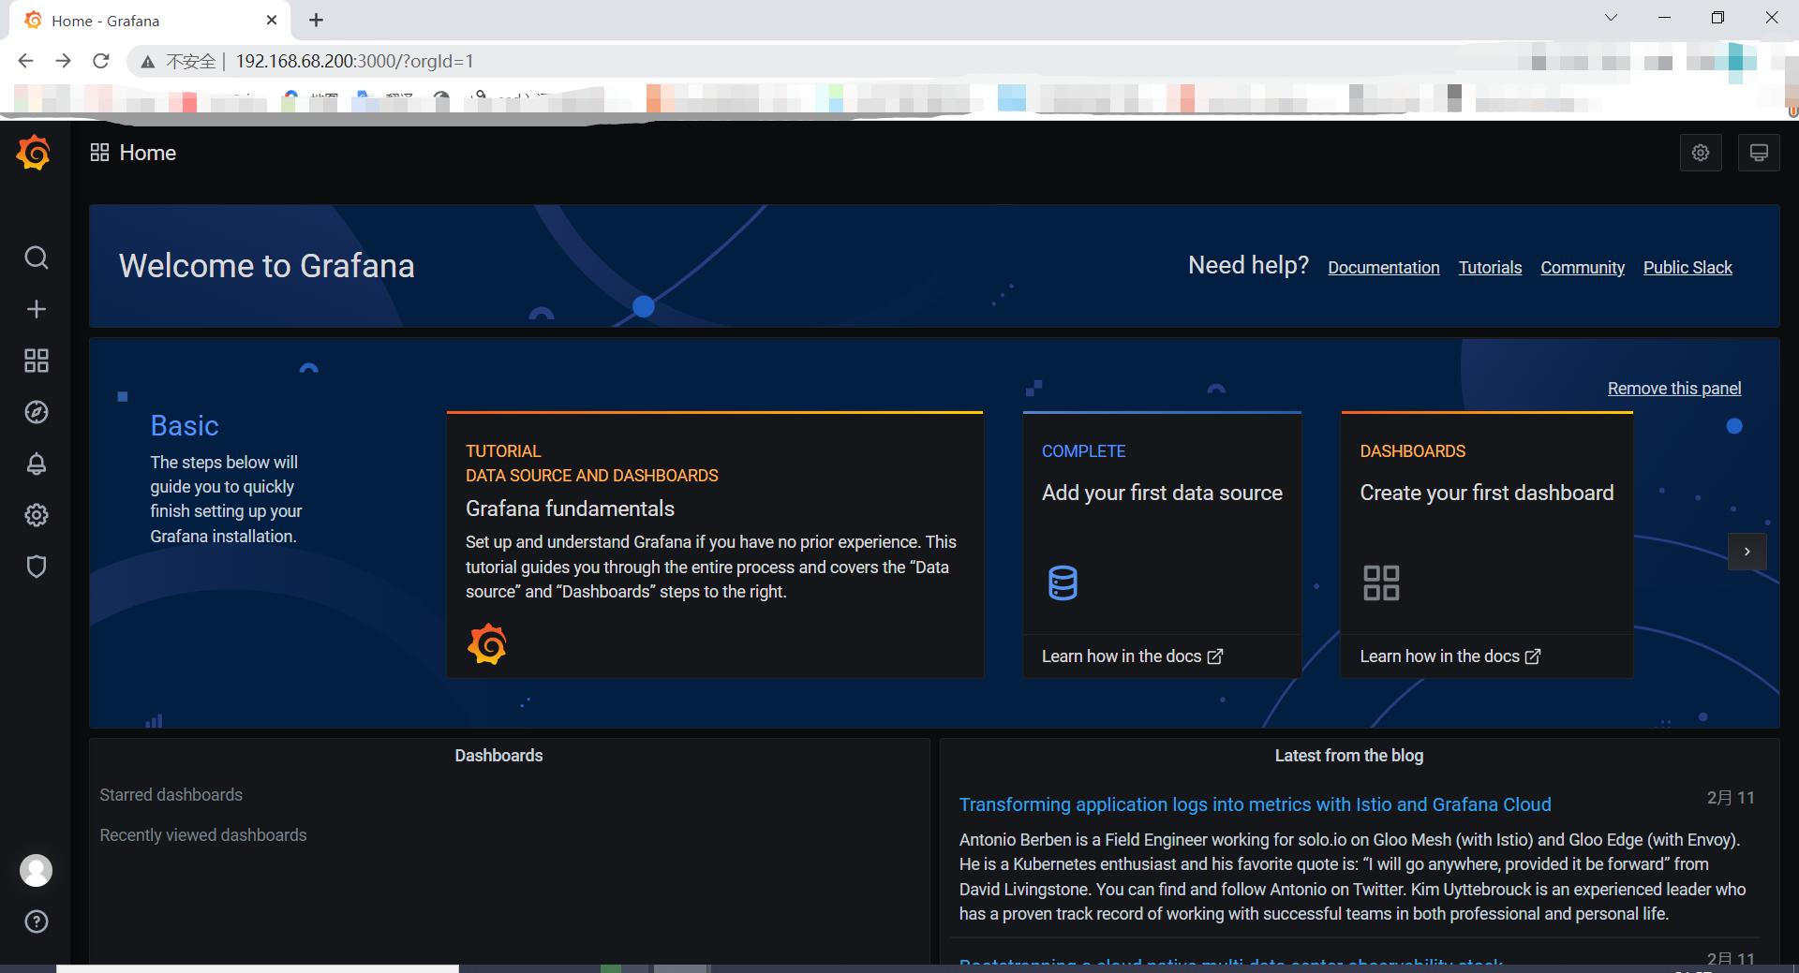Click the Grafana logo in the sidebar
This screenshot has width=1799, height=973.
tap(34, 153)
